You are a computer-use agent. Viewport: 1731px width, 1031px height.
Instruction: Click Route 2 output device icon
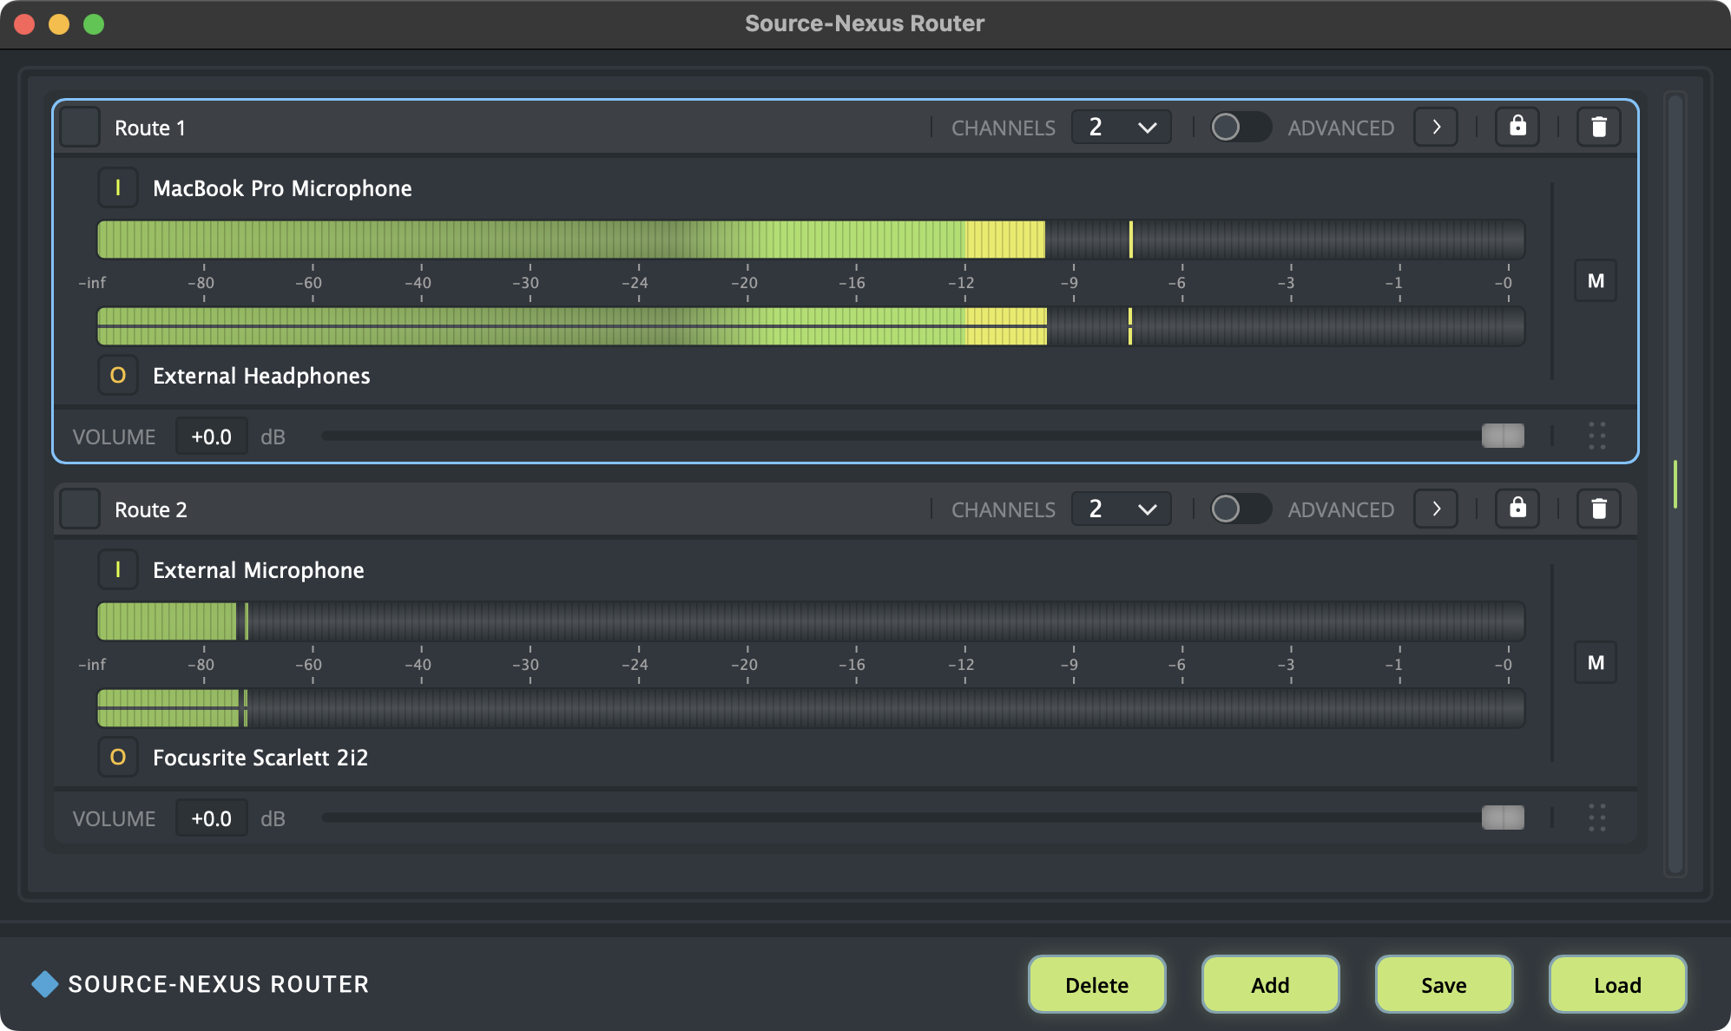tap(118, 758)
